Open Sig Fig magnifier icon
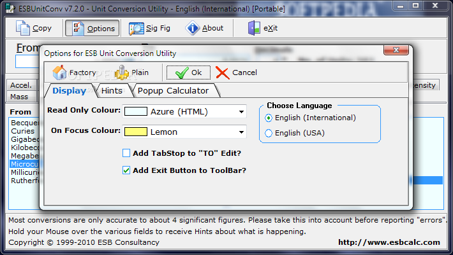 click(137, 29)
